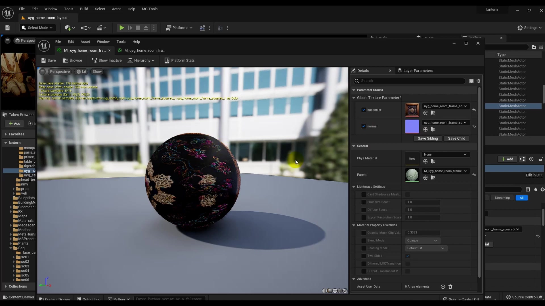Collapse the Parameter Groups section
This screenshot has height=306, width=545.
(354, 90)
